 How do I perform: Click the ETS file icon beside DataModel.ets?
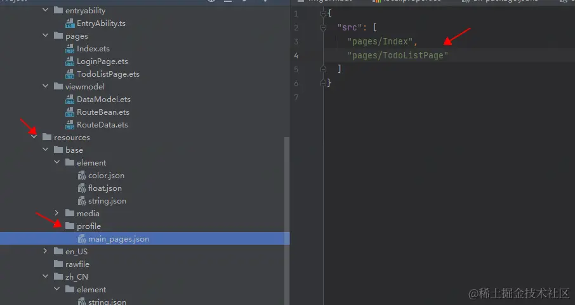coord(70,100)
